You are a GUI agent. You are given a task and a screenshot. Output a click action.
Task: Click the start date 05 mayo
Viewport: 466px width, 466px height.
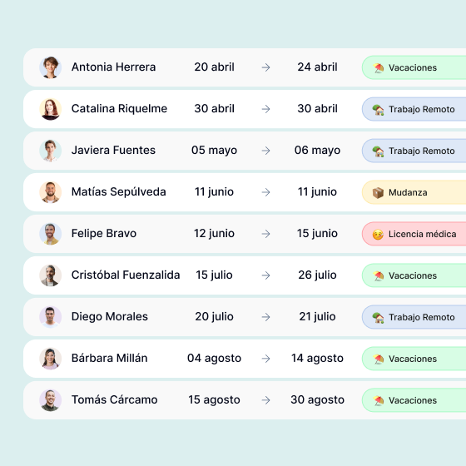tap(215, 151)
